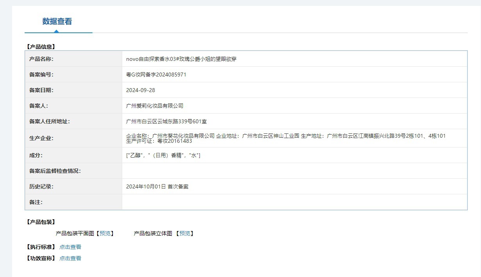Click the 【产品信息】 section heading
This screenshot has height=277, width=481.
[41, 46]
